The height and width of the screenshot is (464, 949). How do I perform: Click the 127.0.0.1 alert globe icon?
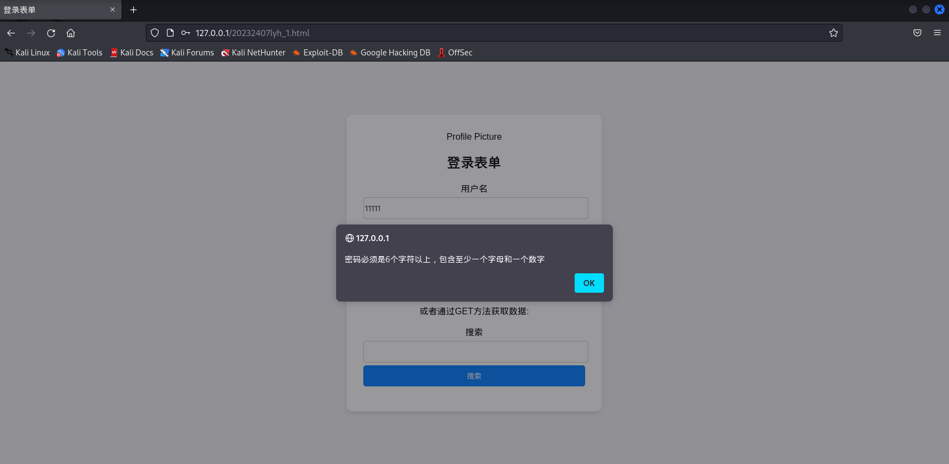[x=349, y=238]
